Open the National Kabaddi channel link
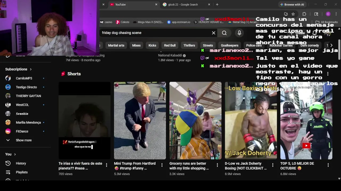Image resolution: width=341 pixels, height=191 pixels. [x=170, y=55]
